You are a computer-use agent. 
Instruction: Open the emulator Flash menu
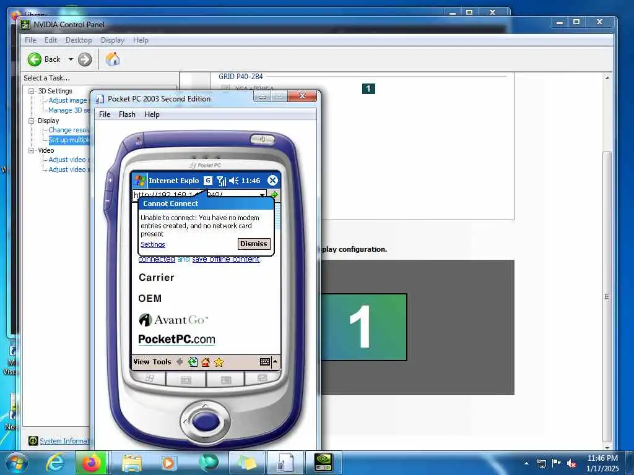point(127,114)
